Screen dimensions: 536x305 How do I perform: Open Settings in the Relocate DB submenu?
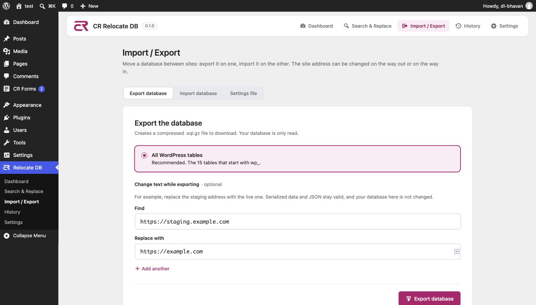(x=13, y=222)
